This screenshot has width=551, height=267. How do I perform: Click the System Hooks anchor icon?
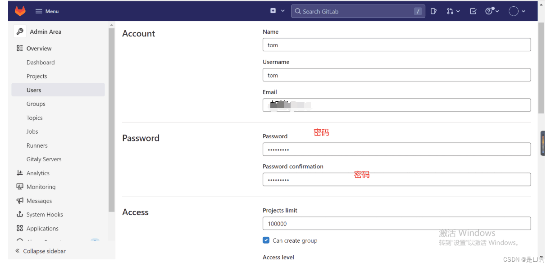tap(20, 214)
